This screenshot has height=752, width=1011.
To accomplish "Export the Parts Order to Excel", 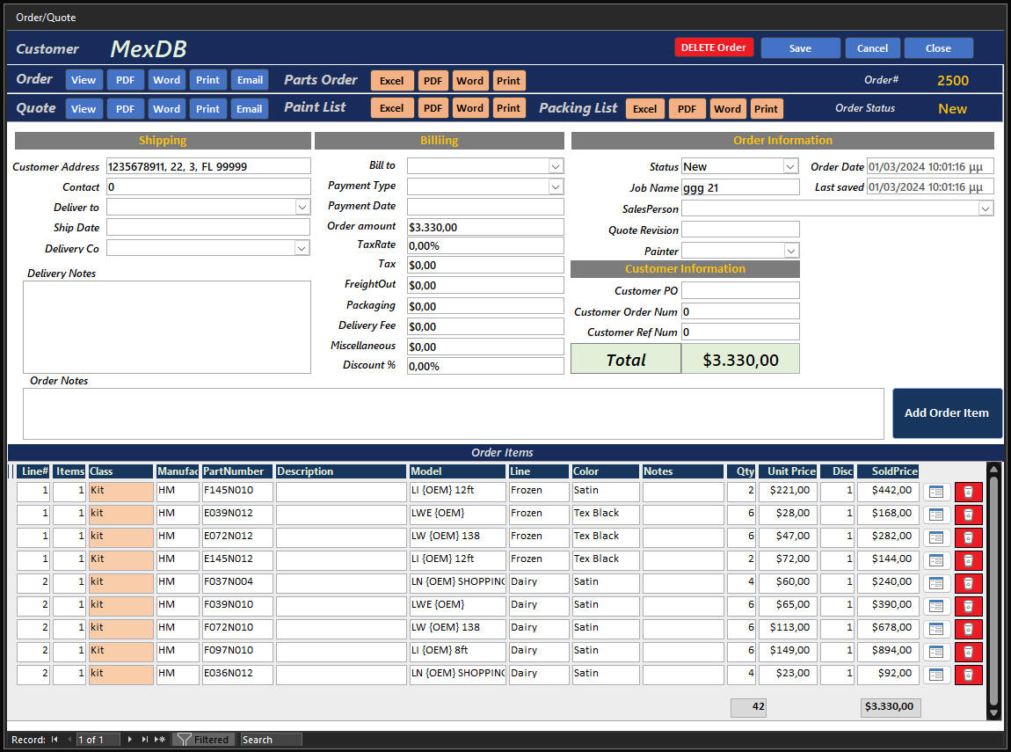I will [x=391, y=80].
